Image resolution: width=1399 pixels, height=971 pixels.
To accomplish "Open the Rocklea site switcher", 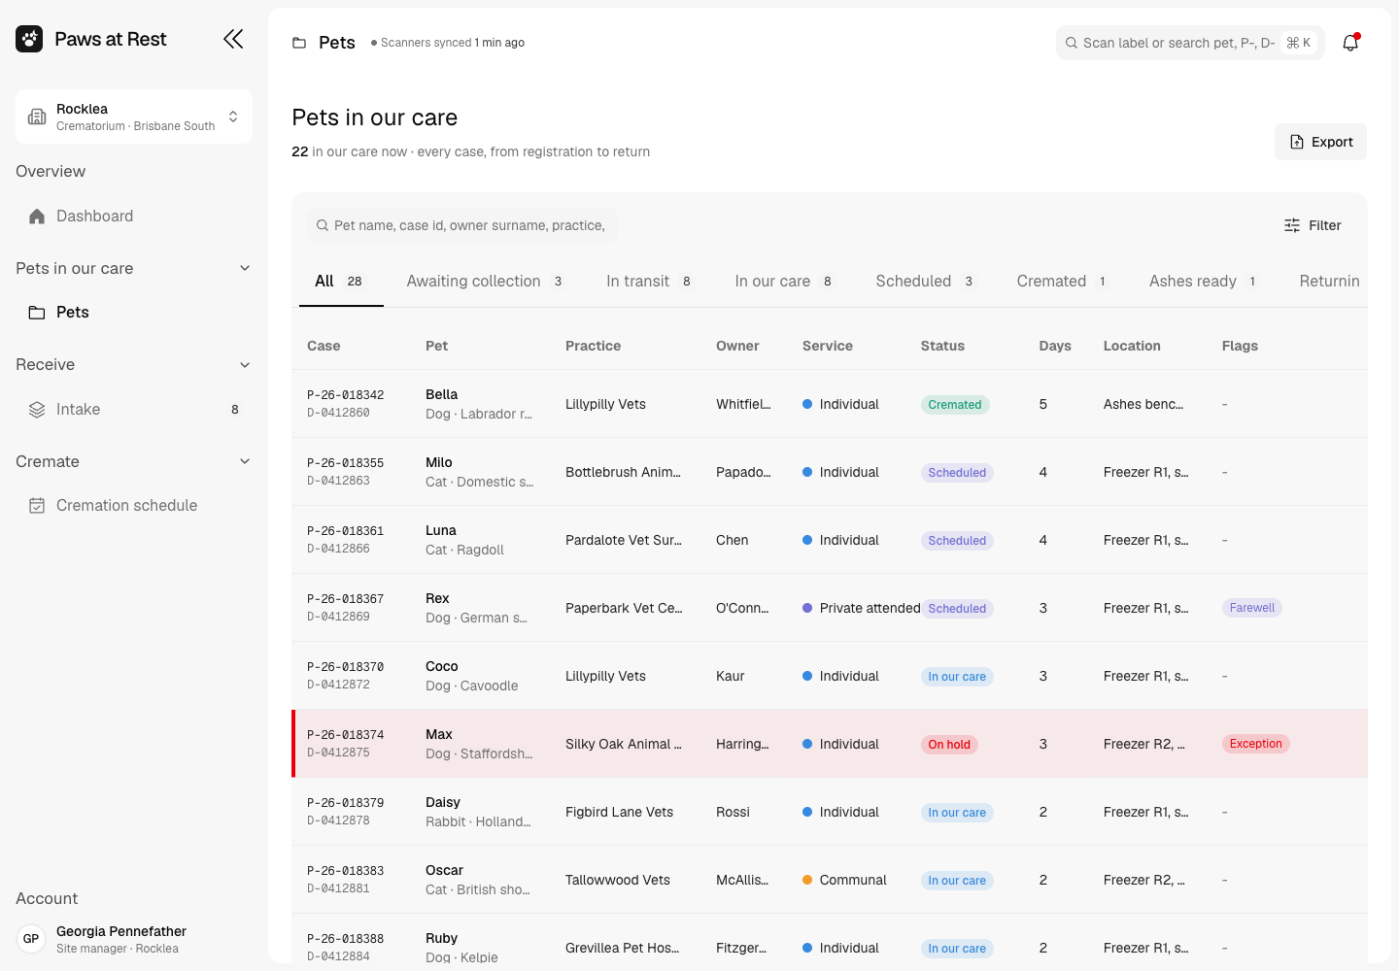I will click(134, 117).
